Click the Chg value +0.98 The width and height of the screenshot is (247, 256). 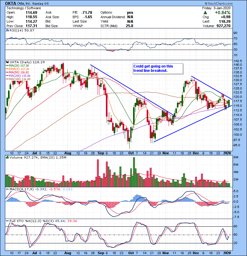click(226, 17)
